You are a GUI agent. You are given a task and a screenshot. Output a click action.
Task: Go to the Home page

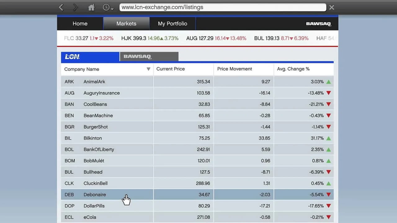(x=80, y=24)
